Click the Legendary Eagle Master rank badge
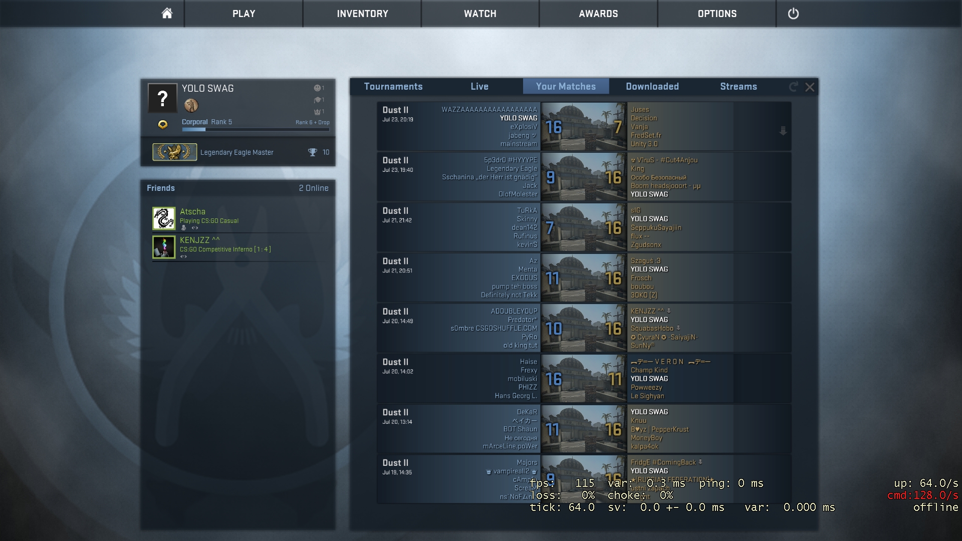Screen dimensions: 962x541 click(174, 152)
